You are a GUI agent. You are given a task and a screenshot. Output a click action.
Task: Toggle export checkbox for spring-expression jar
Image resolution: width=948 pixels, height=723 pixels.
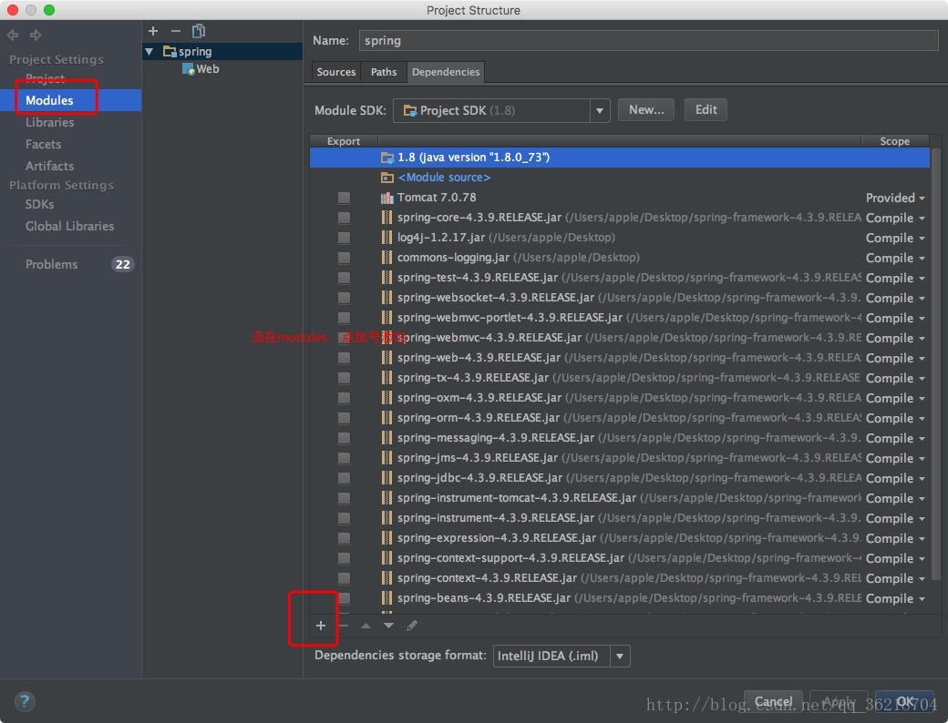coord(344,537)
